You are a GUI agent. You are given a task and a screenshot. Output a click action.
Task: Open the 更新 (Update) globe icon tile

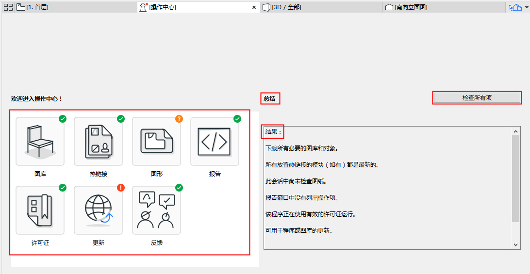coord(99,210)
